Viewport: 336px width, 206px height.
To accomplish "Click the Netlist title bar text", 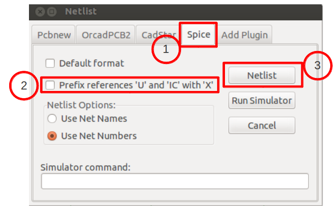I will pyautogui.click(x=81, y=12).
